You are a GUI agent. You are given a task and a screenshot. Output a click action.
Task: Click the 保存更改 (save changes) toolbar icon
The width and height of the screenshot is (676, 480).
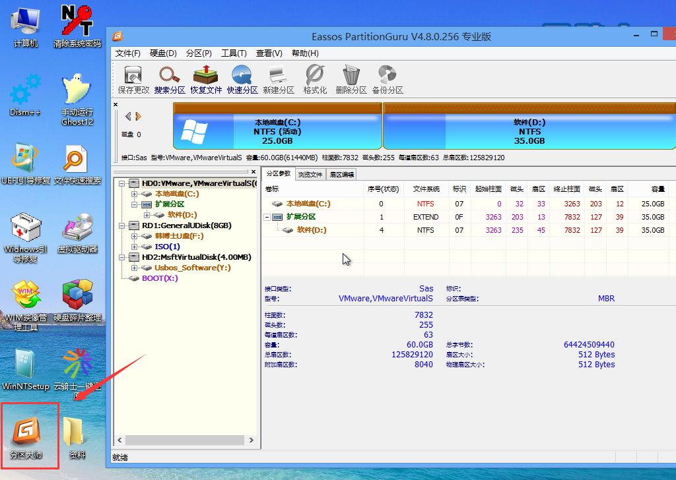click(133, 75)
